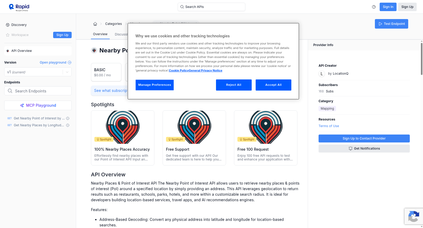The height and width of the screenshot is (228, 423).
Task: Open the General Privacy Notice link
Action: click(x=205, y=70)
